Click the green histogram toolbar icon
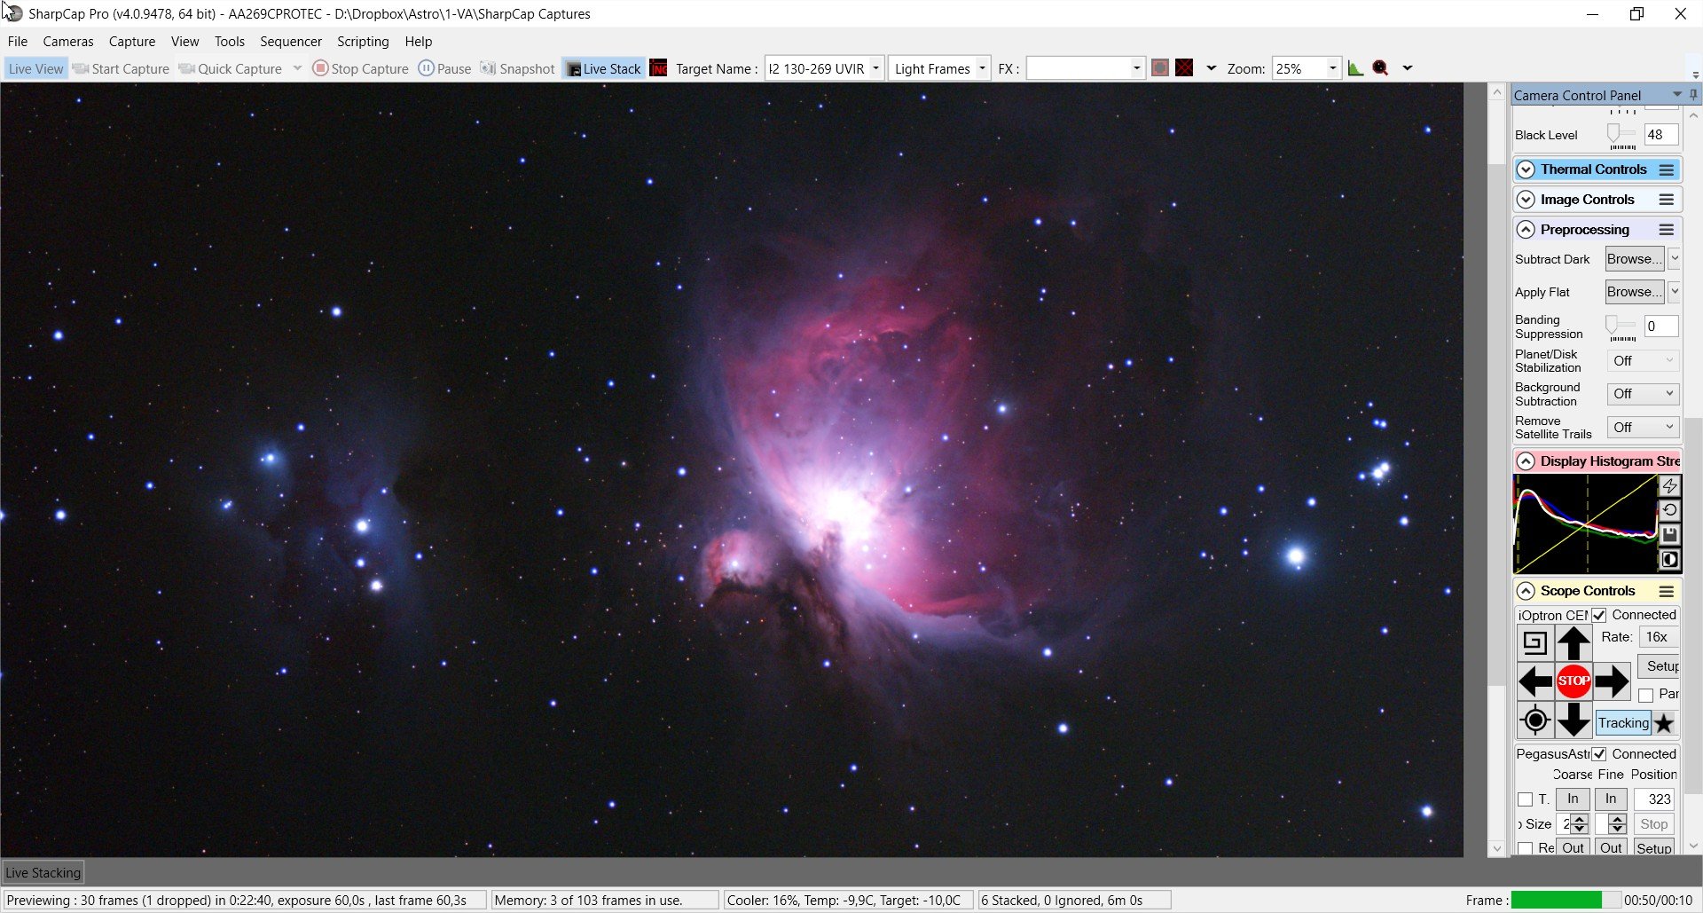1703x913 pixels. 1355,68
